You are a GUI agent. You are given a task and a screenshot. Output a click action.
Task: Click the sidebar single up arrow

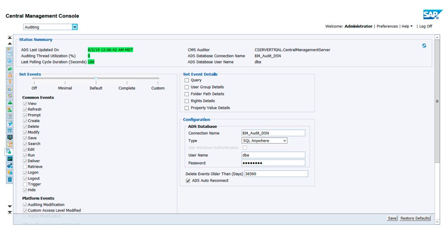coord(10,44)
